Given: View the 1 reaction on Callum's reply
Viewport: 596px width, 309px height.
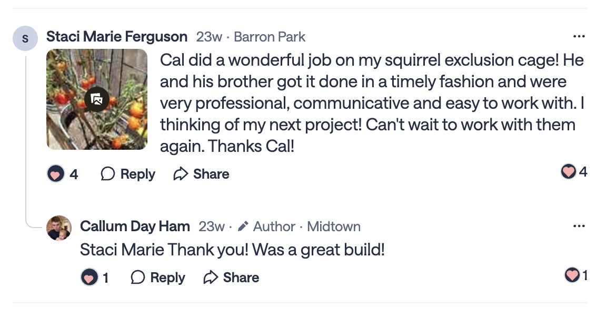Looking at the screenshot, I should coord(576,275).
